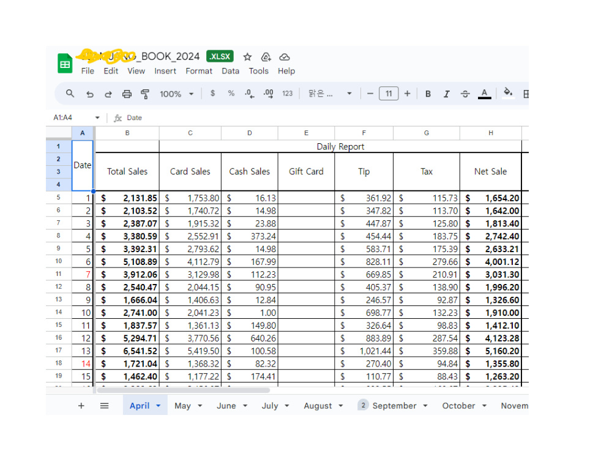Open the View menu

[136, 71]
